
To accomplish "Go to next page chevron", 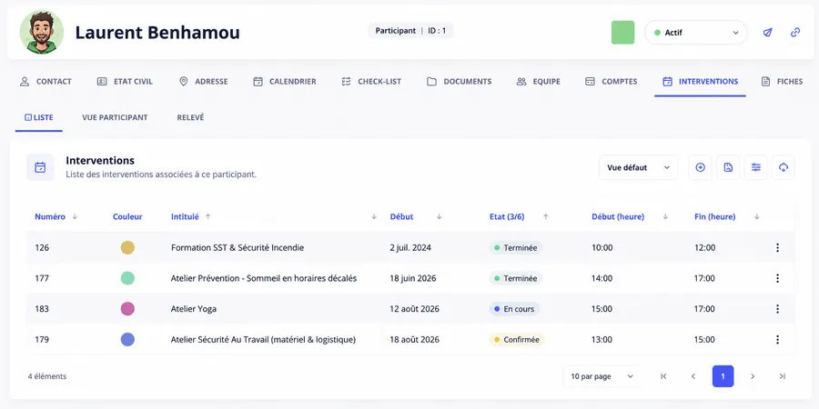I will [x=753, y=376].
